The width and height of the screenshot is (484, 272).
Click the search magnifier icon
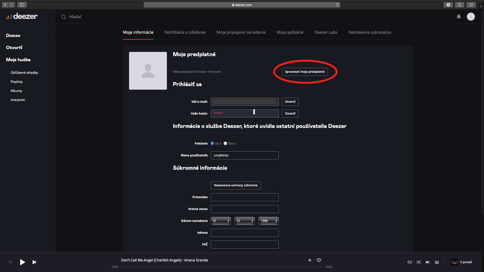coord(64,17)
